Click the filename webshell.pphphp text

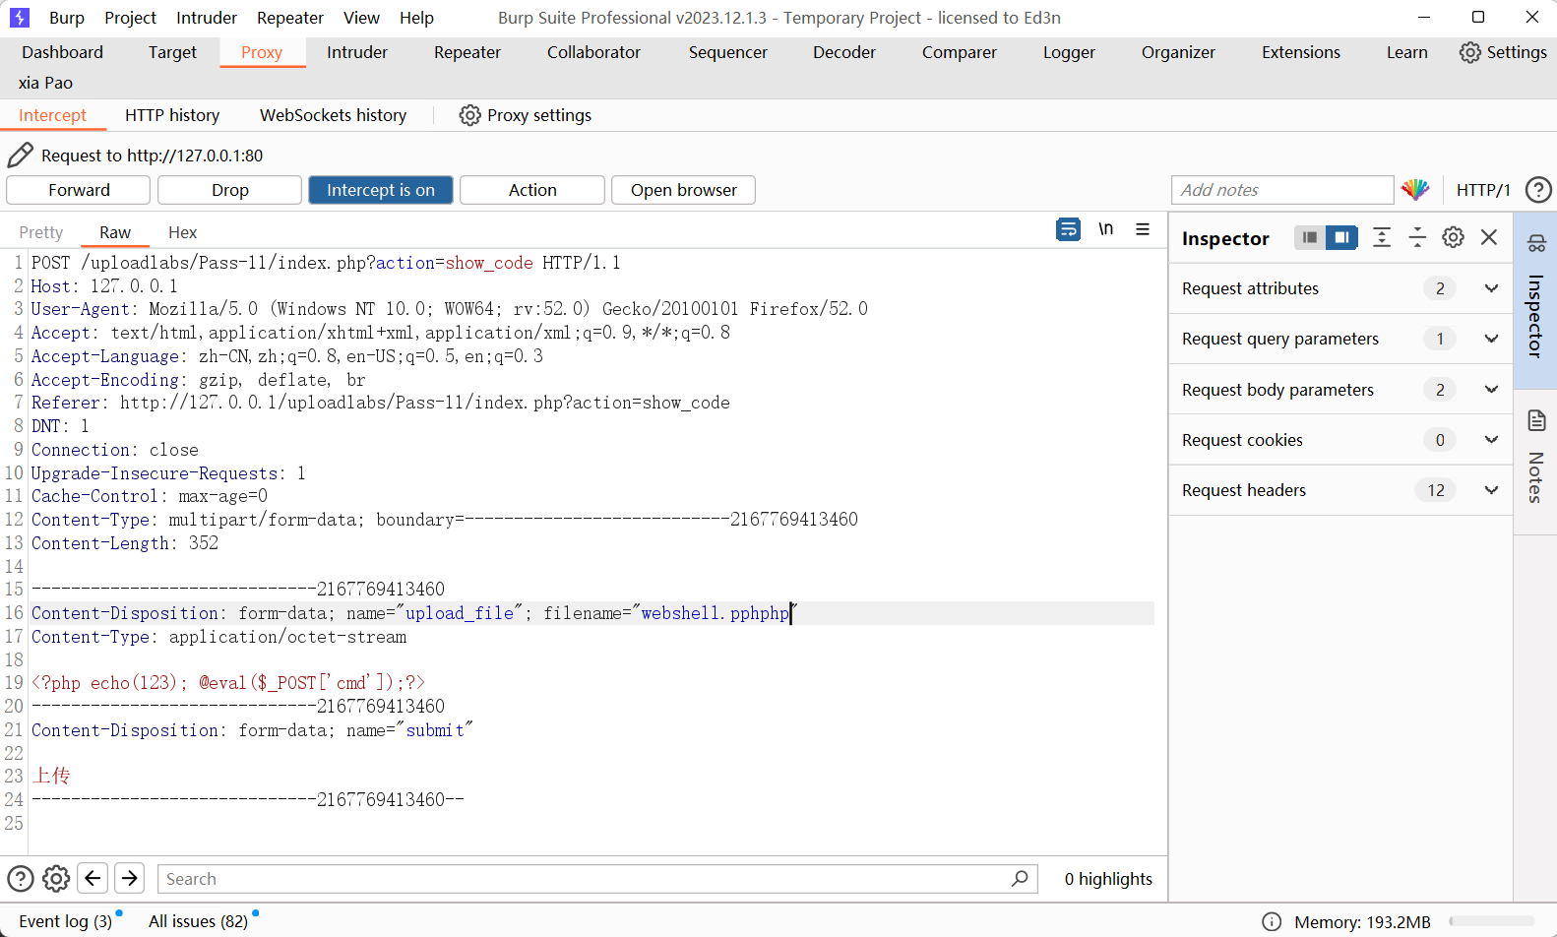coord(716,613)
